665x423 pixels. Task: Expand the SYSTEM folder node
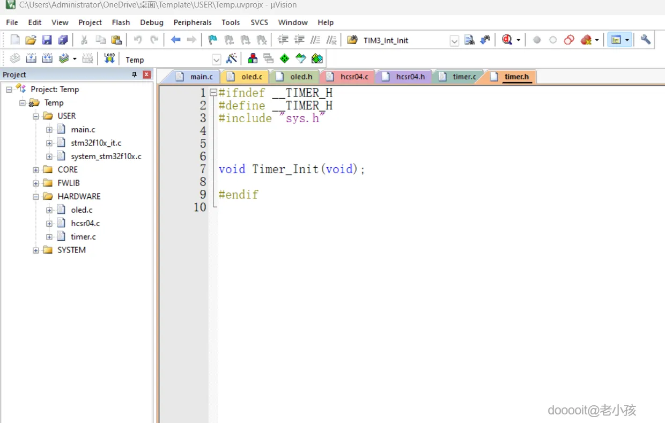(36, 250)
